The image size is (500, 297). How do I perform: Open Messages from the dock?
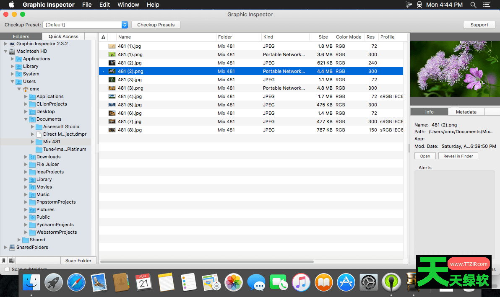[256, 282]
